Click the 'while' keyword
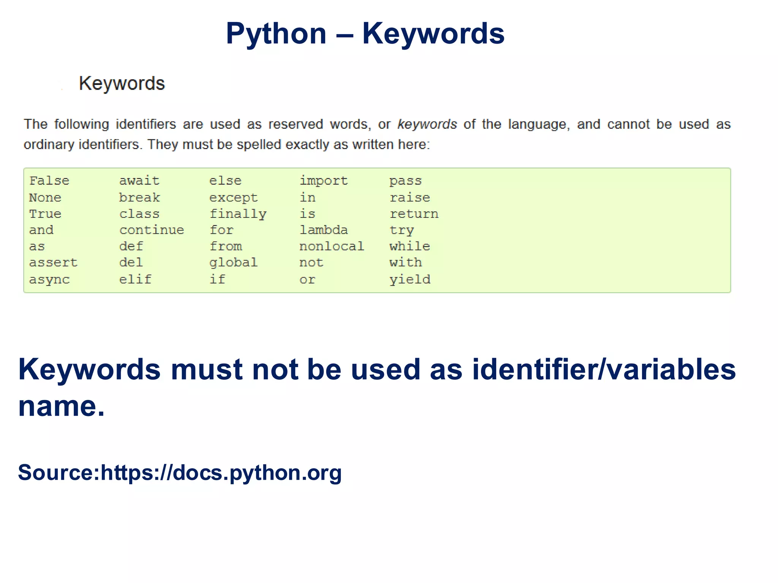Image resolution: width=778 pixels, height=583 pixels. pos(410,246)
